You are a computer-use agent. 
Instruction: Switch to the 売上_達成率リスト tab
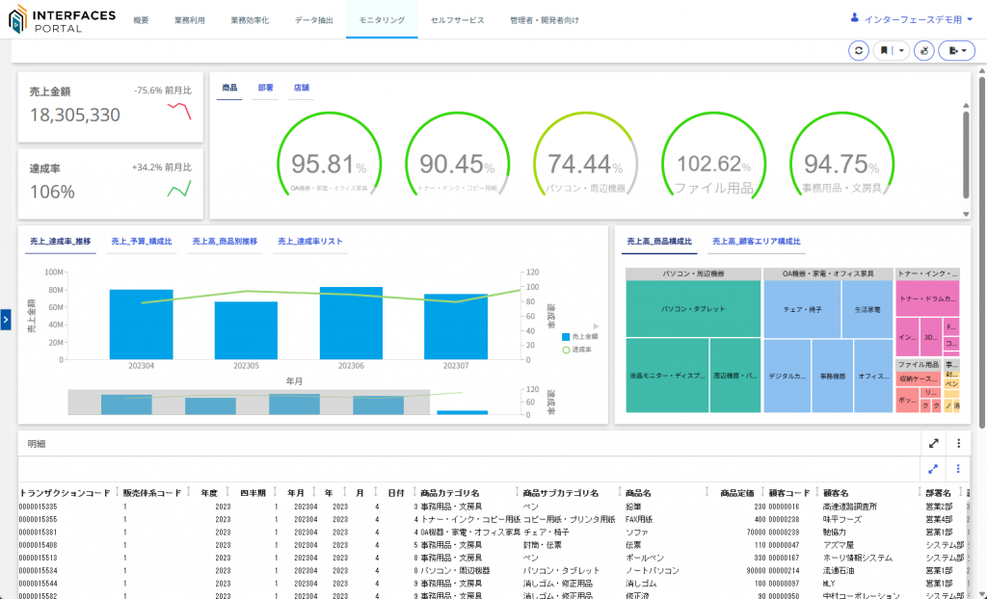pyautogui.click(x=310, y=242)
